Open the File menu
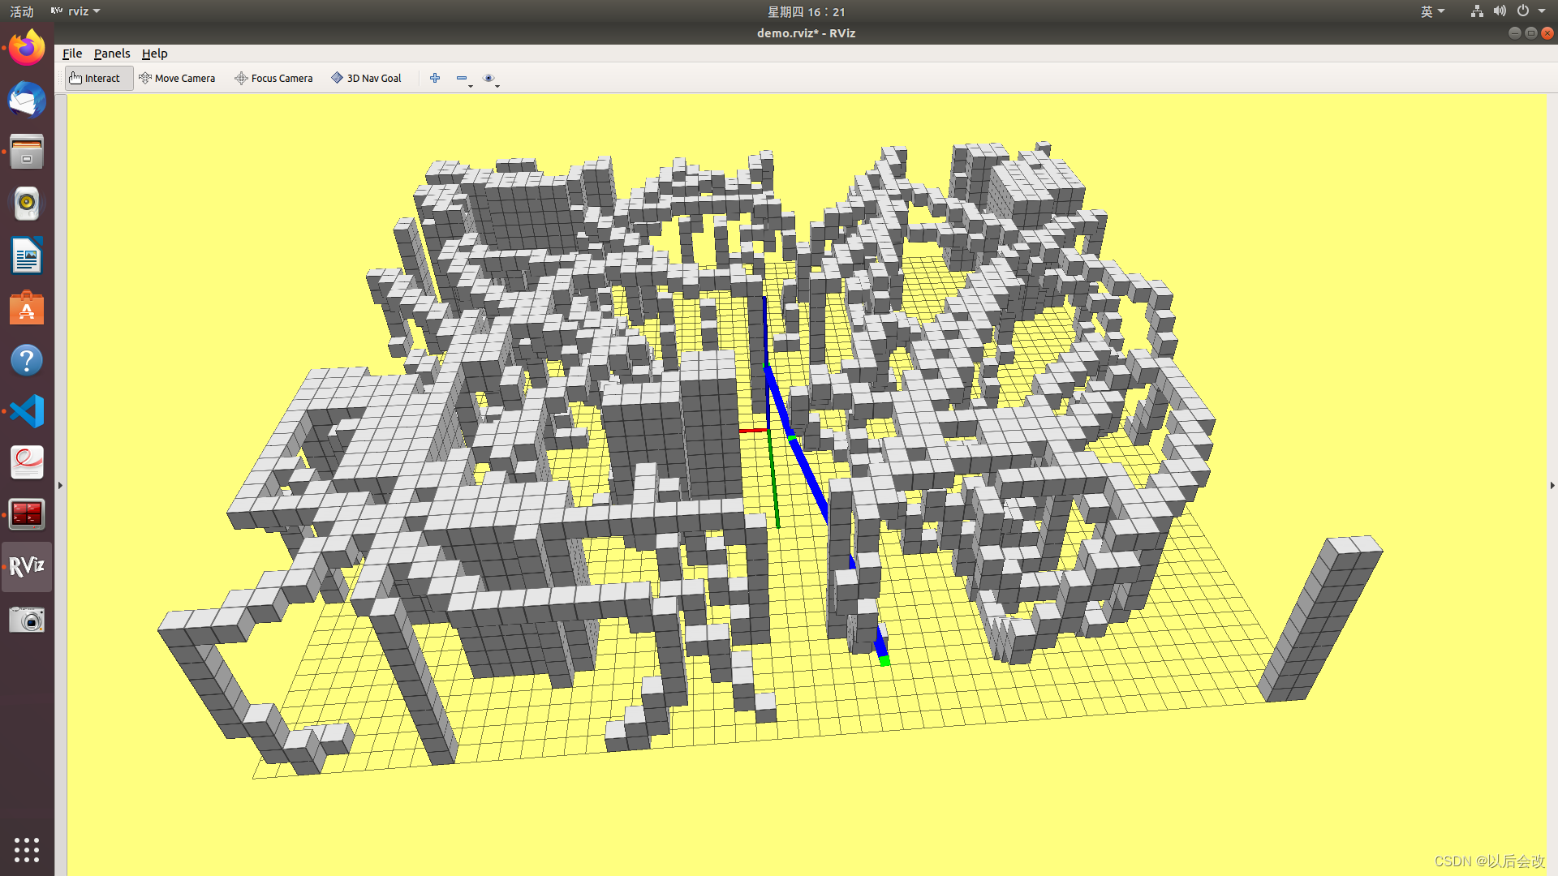The image size is (1558, 876). click(72, 54)
